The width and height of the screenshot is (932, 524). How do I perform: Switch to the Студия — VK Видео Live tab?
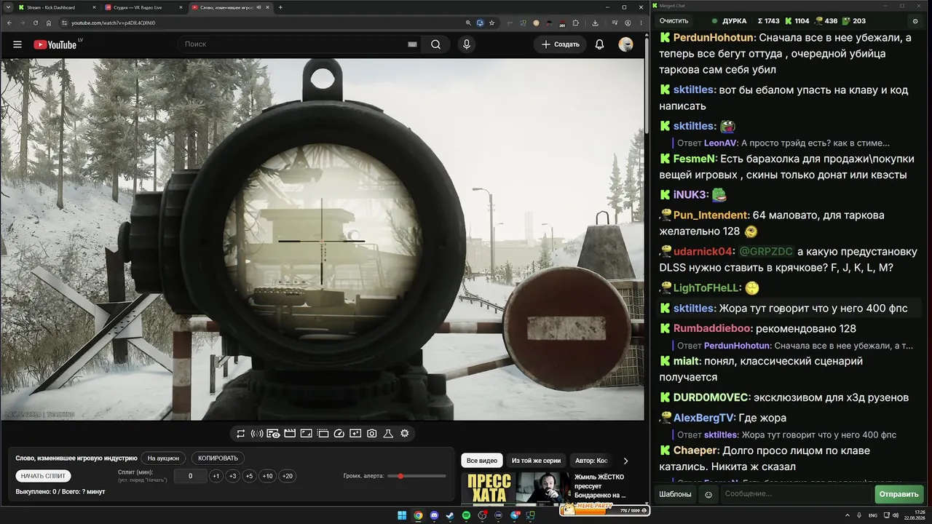pos(143,7)
